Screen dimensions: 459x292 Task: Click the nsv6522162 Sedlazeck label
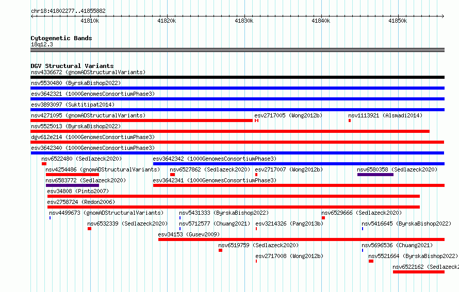coord(425,267)
